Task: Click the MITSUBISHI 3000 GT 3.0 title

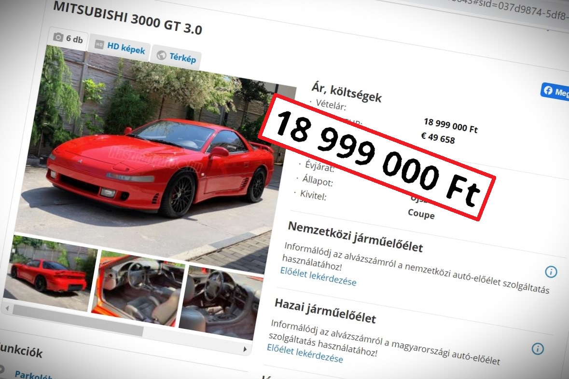Action: pyautogui.click(x=127, y=18)
